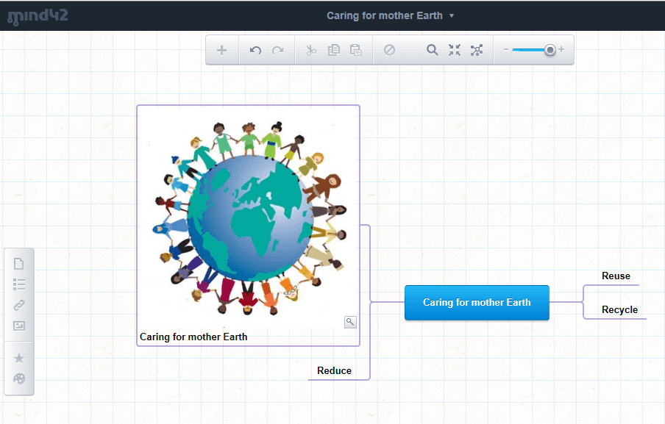Collapse all nodes with inward arrows icon
Screen dimensions: 665x424
click(x=455, y=50)
